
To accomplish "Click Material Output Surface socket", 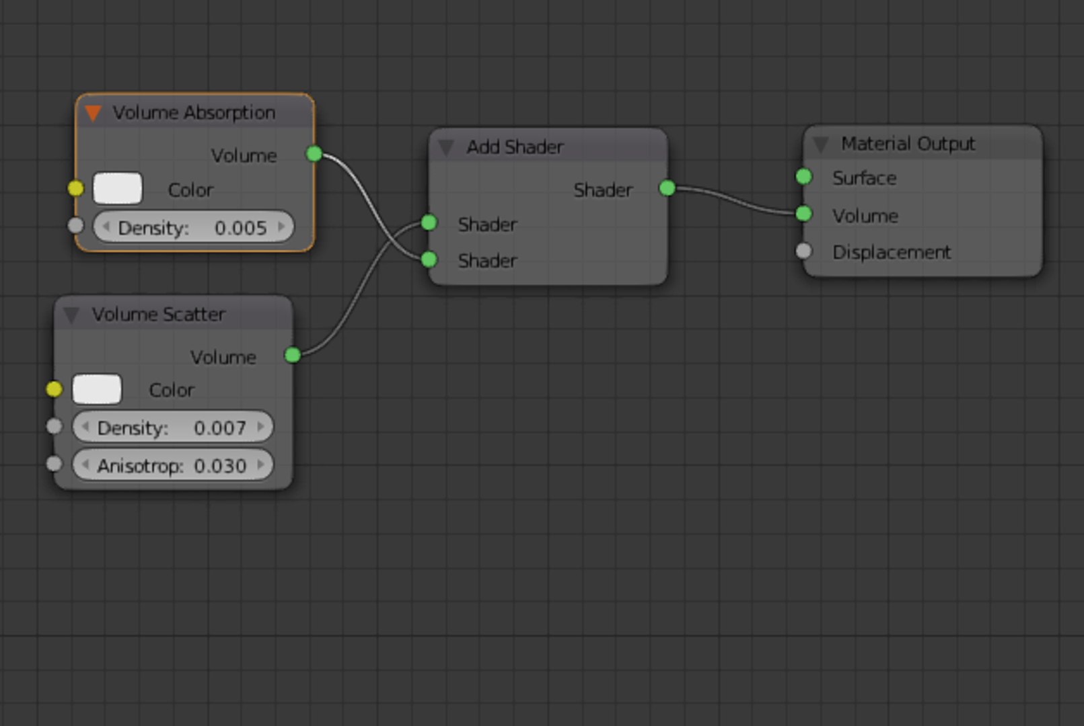I will coord(803,177).
